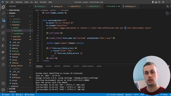Close the form.html editor tab
171x96 pixels.
click(119, 6)
